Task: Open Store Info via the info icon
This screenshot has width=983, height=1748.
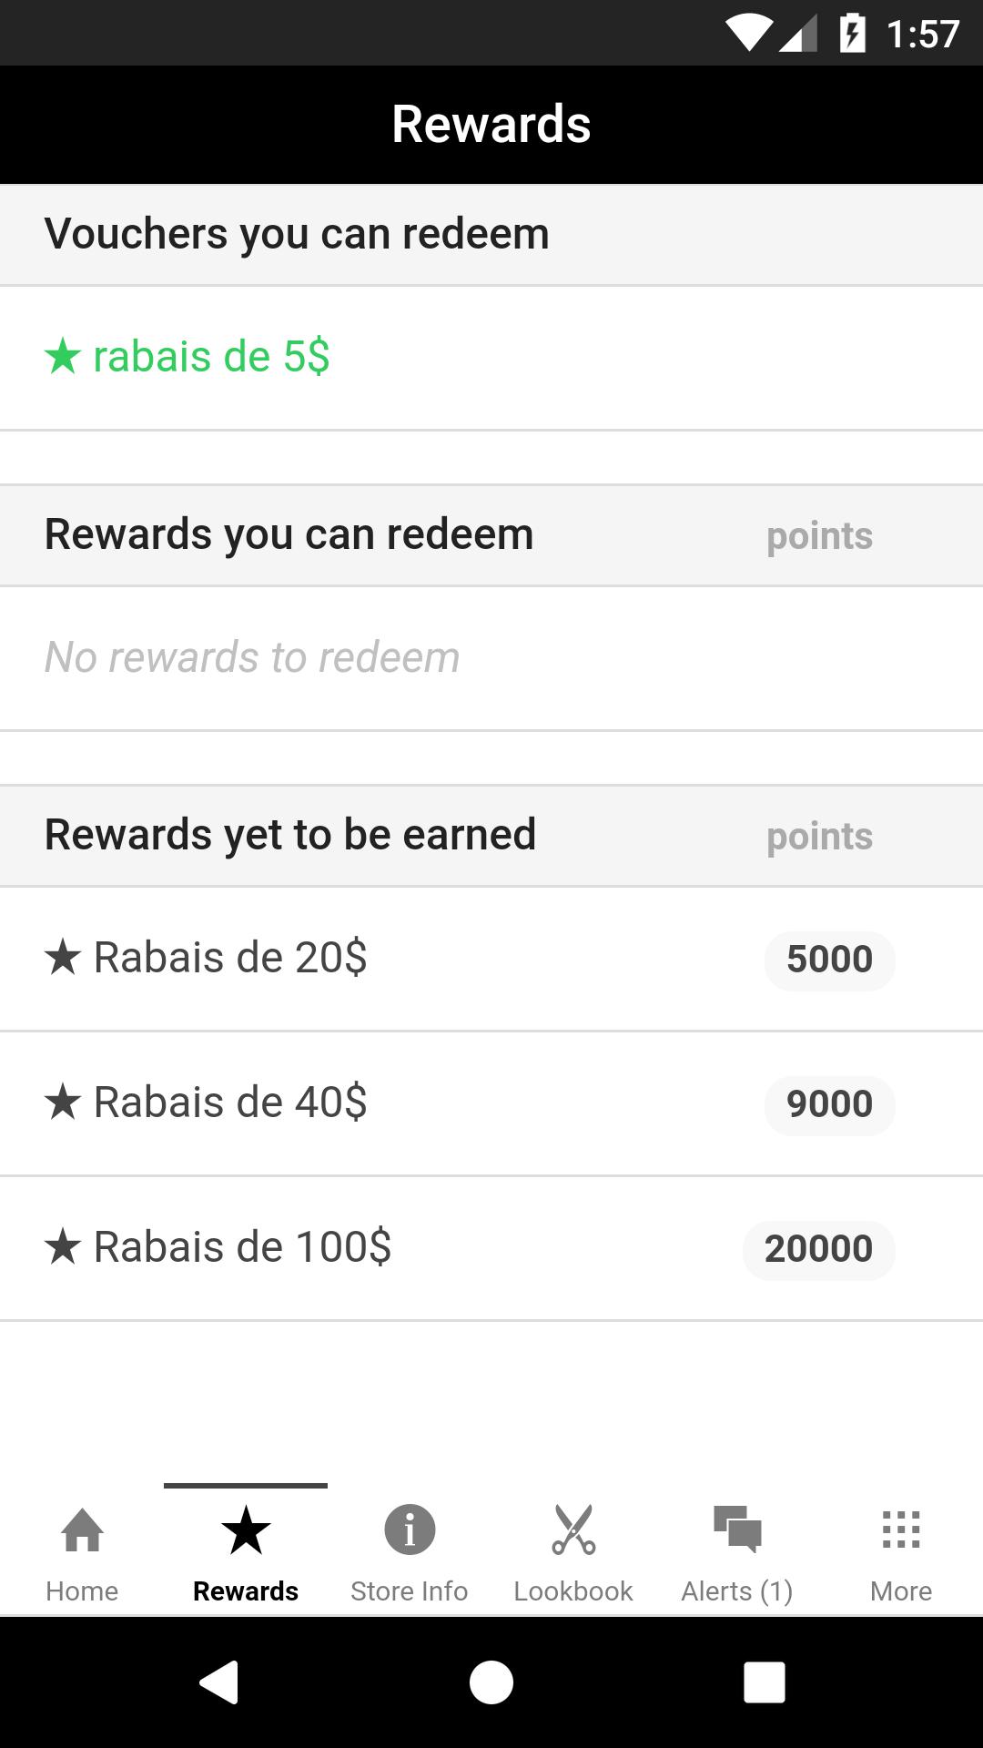Action: (x=410, y=1529)
